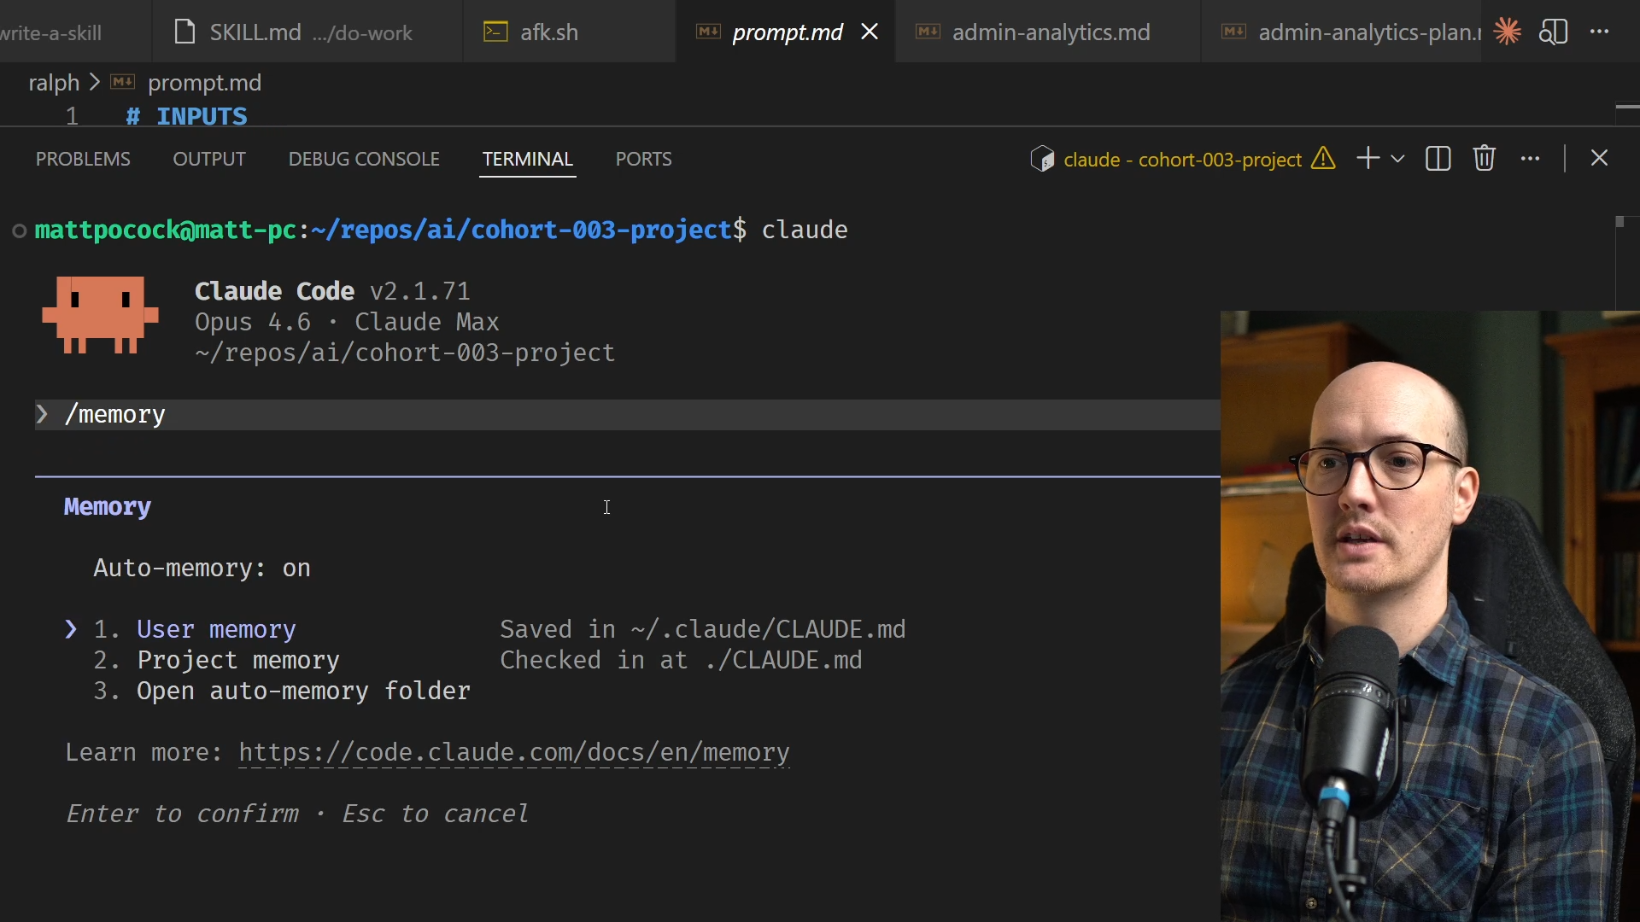This screenshot has width=1640, height=922.
Task: Click the ~/.claude/CLAUDE.md path text
Action: coord(768,630)
